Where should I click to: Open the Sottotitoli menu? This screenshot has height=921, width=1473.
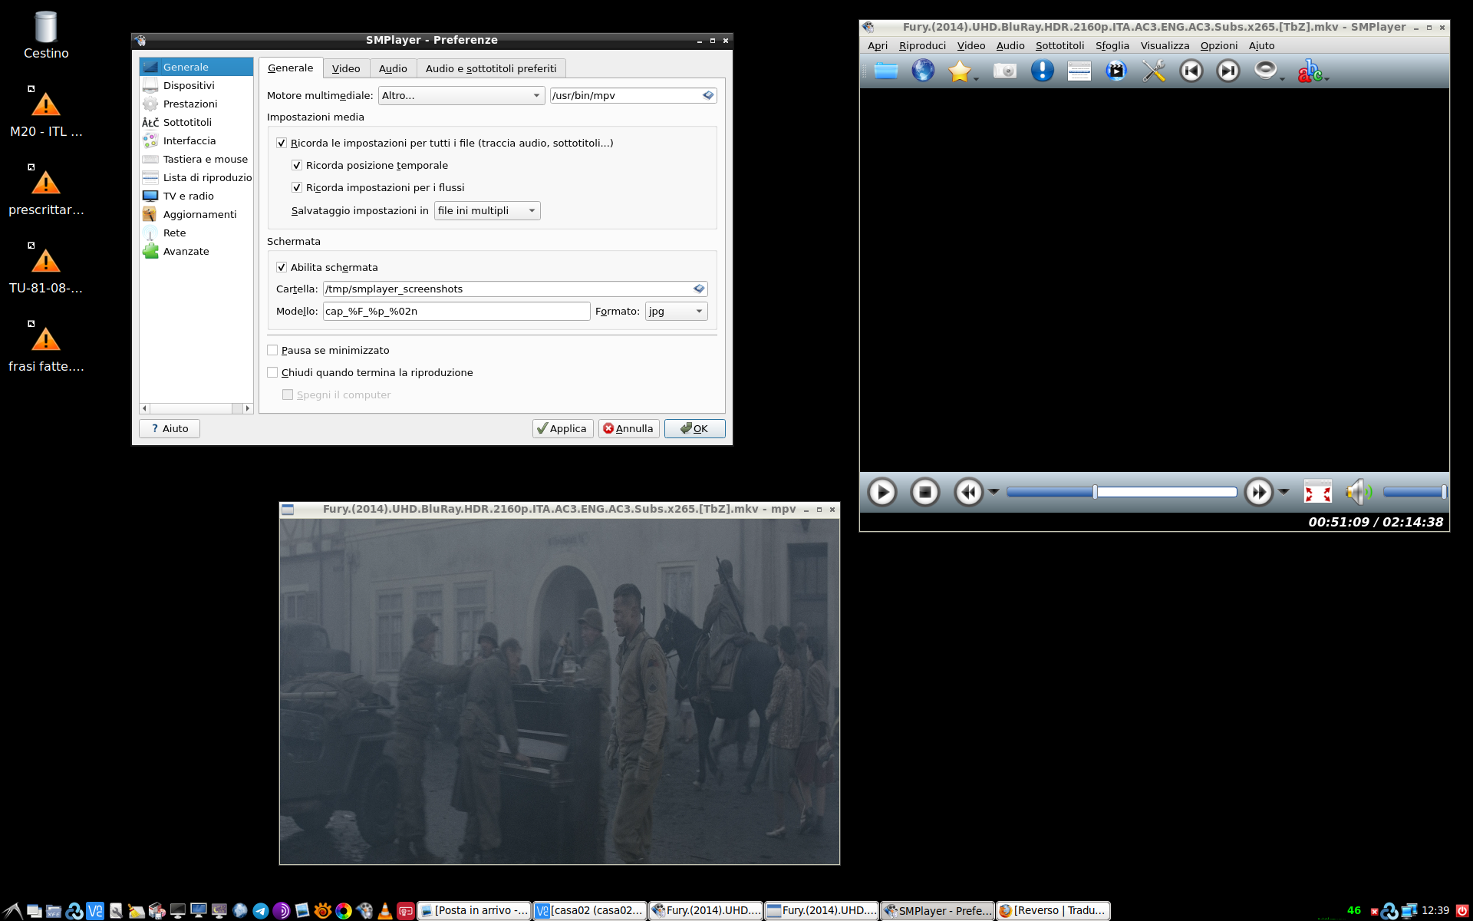click(x=1059, y=45)
